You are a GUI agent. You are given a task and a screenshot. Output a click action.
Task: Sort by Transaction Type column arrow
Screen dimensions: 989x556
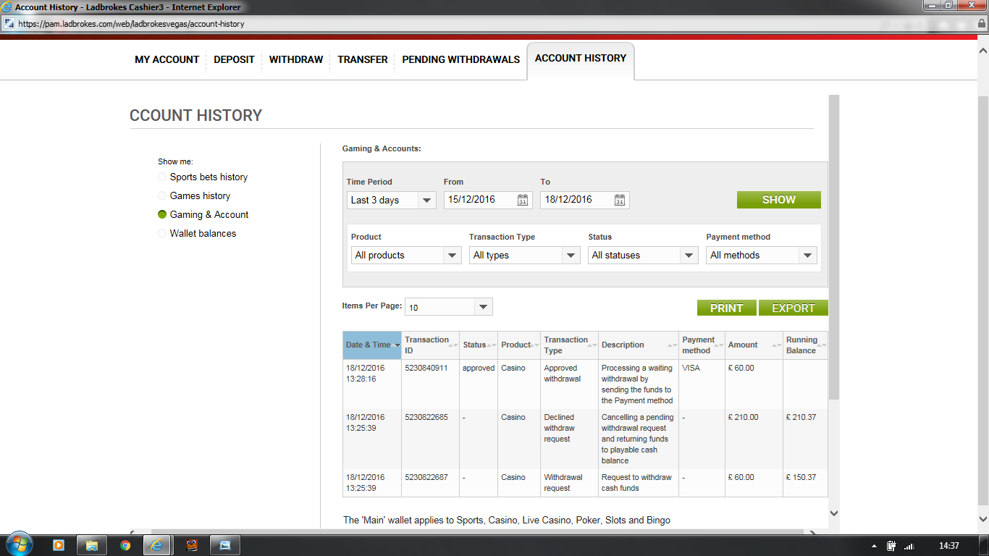pyautogui.click(x=594, y=345)
